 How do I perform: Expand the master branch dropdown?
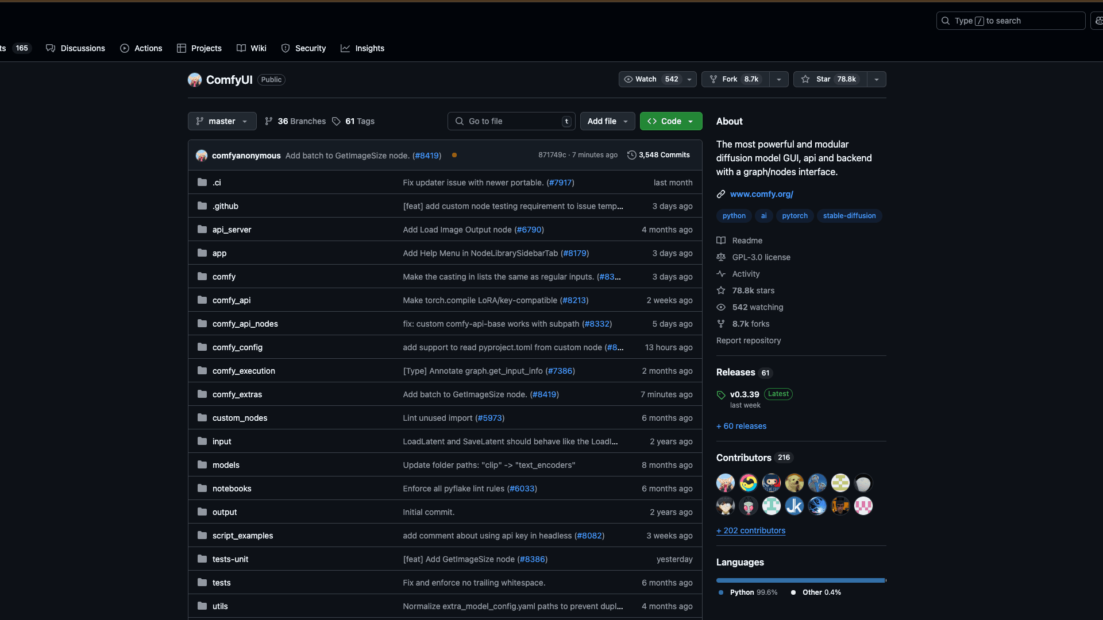click(x=222, y=121)
